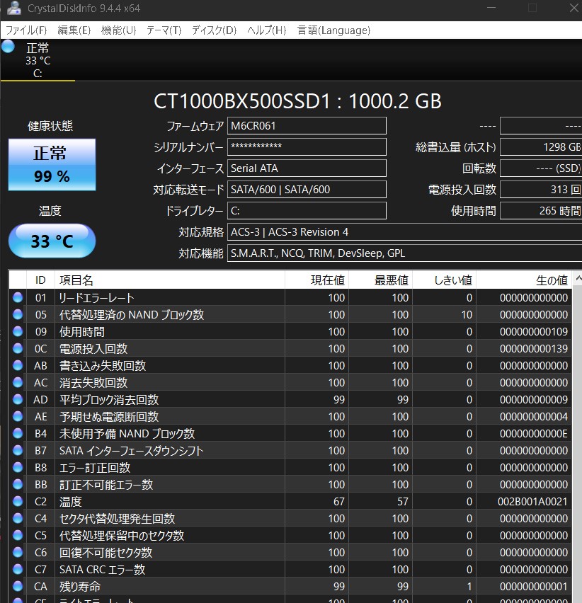Image resolution: width=582 pixels, height=603 pixels.
Task: Click the 33 °C temperature button
Action: click(52, 241)
